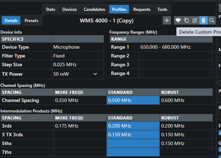This screenshot has height=158, width=221.
Task: Open the Requests tab
Action: [x=142, y=9]
